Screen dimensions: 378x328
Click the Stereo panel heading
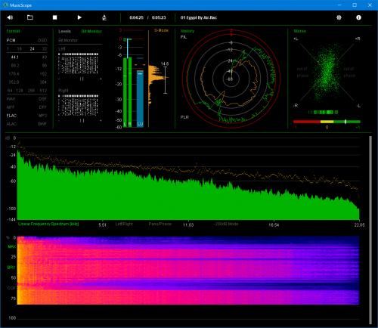point(300,31)
